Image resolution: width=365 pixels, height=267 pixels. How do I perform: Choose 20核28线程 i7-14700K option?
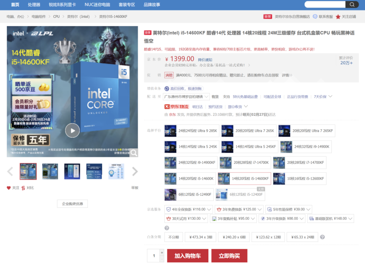click(245, 162)
